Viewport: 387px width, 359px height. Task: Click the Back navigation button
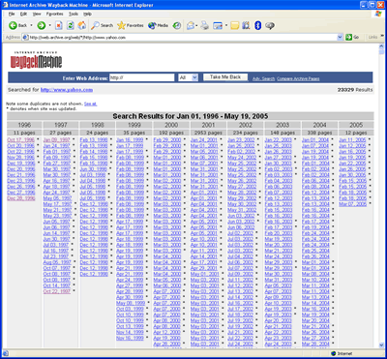(18, 25)
